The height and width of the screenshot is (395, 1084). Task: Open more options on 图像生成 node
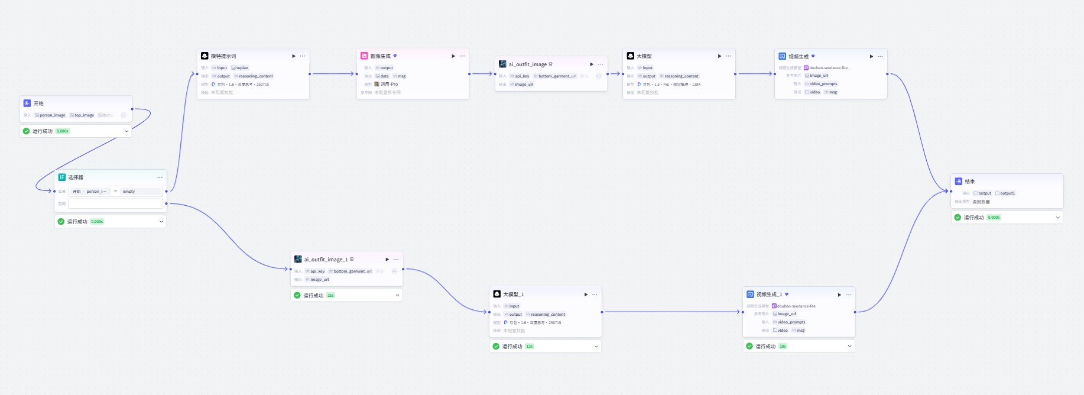(x=462, y=56)
